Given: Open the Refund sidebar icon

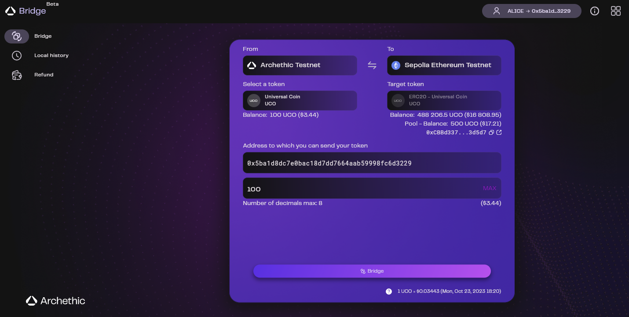Looking at the screenshot, I should coord(17,75).
